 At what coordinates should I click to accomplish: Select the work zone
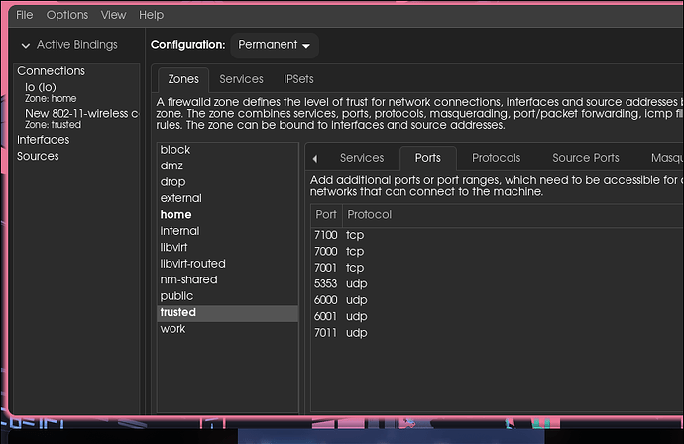pyautogui.click(x=227, y=329)
